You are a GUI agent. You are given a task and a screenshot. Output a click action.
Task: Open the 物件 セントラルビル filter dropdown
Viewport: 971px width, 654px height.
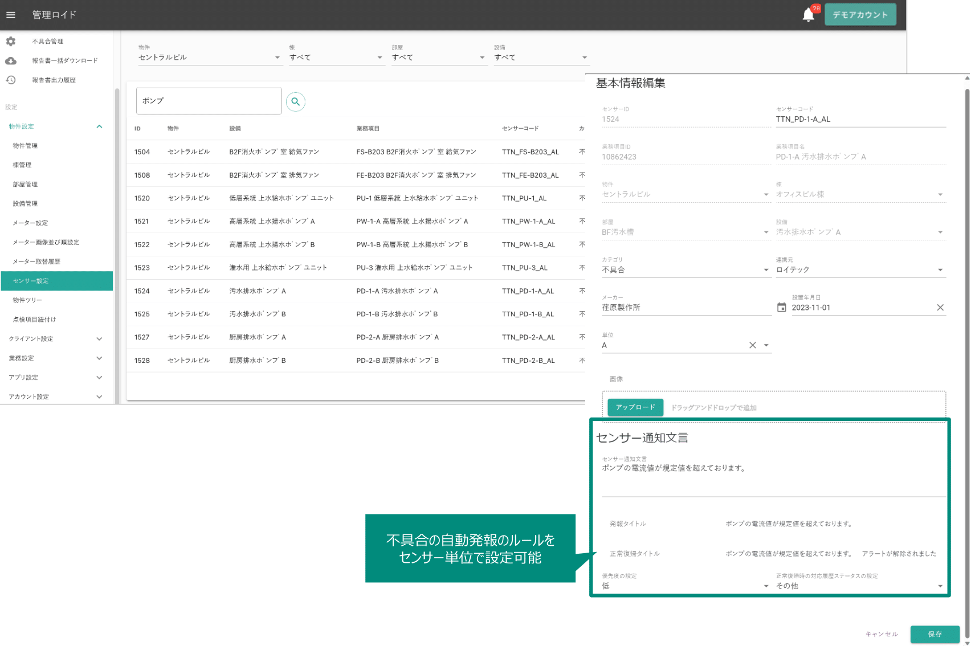[x=210, y=57]
